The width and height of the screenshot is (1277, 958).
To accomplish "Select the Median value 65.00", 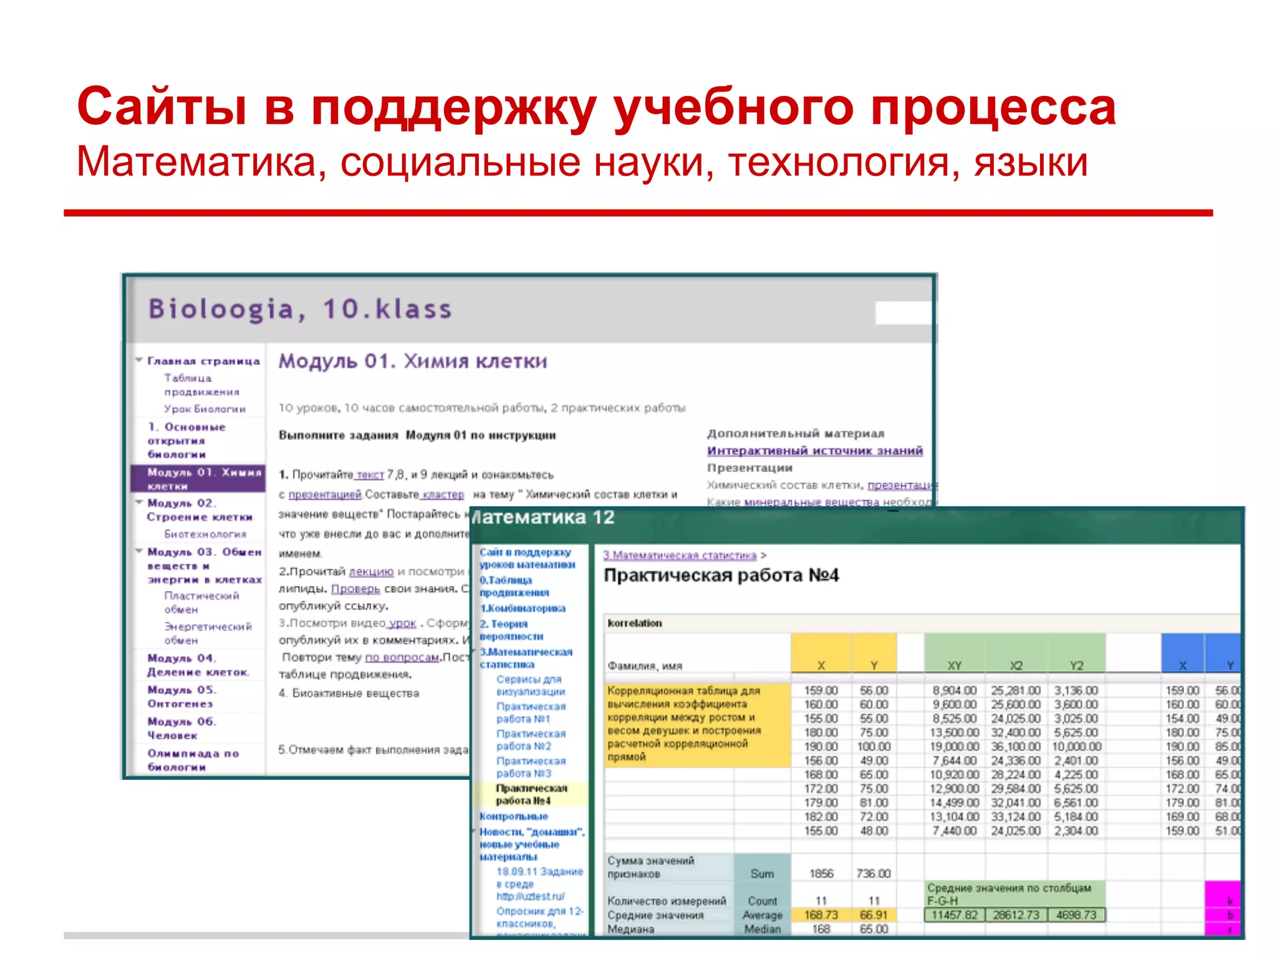I will tap(874, 929).
